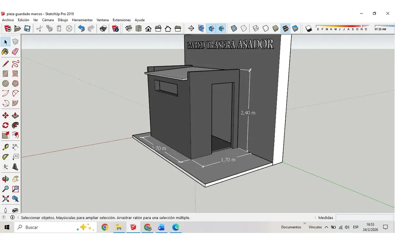Pick the Rectangle drawing tool

click(5, 73)
